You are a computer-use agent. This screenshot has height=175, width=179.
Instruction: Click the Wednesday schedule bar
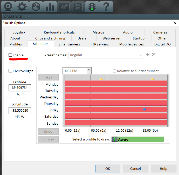(x=116, y=96)
